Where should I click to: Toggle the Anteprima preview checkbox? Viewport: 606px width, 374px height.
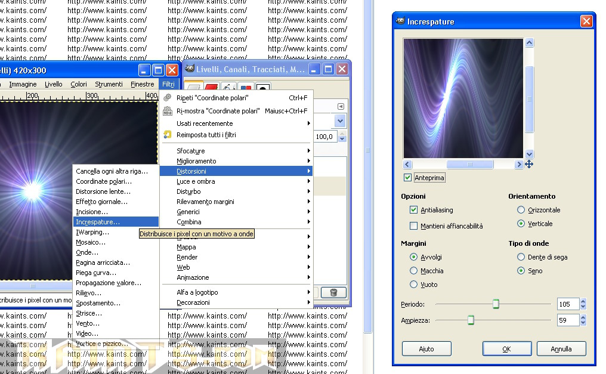(407, 177)
